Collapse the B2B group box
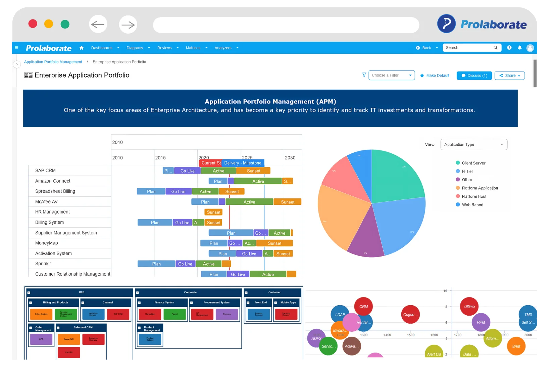Viewport: 549px width, 371px height. coord(29,292)
